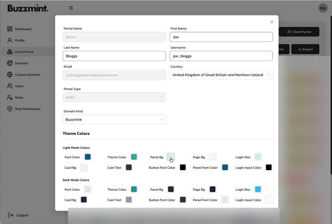Screen dimensions: 332x224
Task: Open Custom Domains in sidebar
Action: coord(28,74)
